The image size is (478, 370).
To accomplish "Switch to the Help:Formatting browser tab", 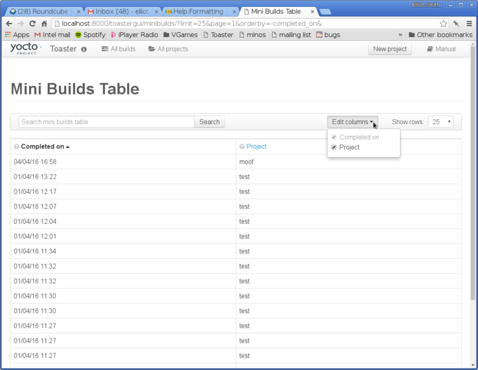I will pyautogui.click(x=198, y=12).
